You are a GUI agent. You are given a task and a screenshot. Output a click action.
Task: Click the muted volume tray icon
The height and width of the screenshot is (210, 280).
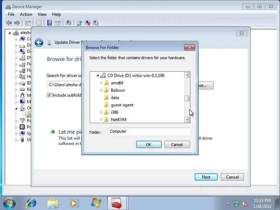coord(244,203)
